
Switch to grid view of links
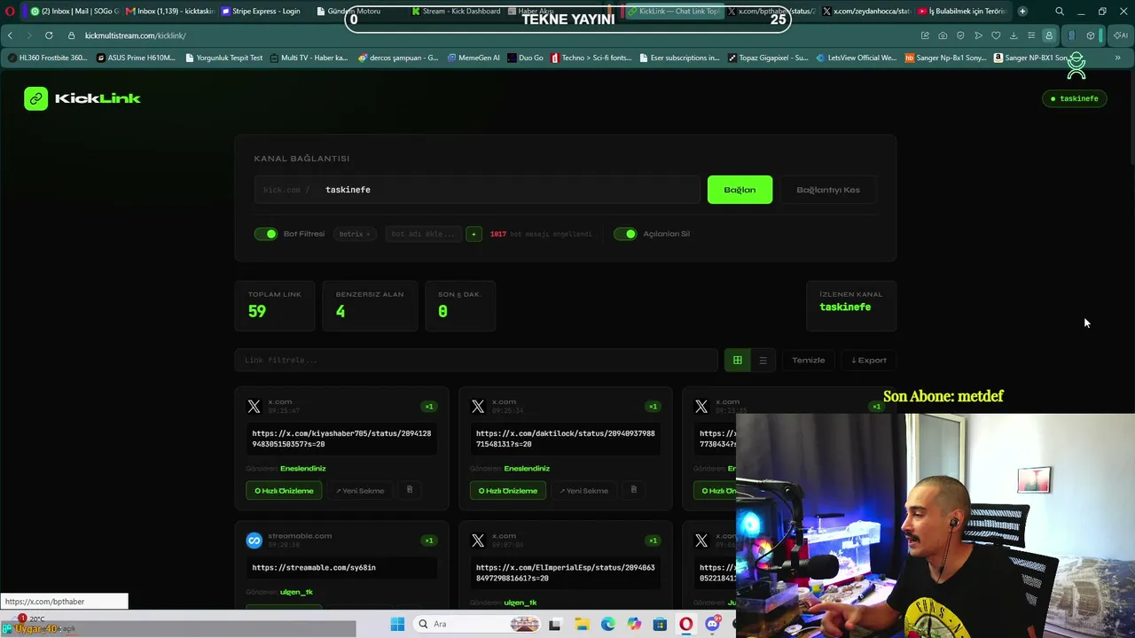coord(737,360)
